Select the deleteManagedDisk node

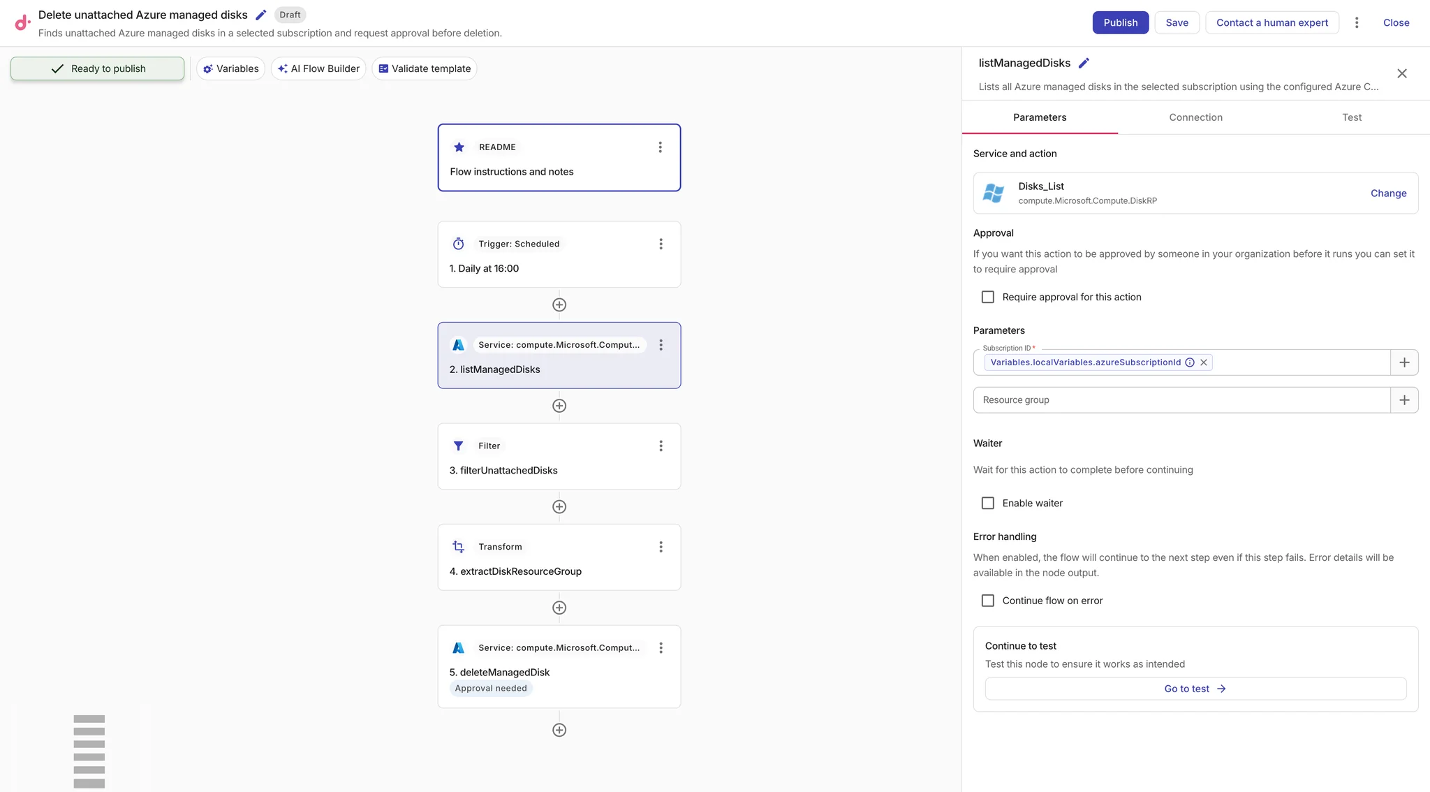point(559,666)
